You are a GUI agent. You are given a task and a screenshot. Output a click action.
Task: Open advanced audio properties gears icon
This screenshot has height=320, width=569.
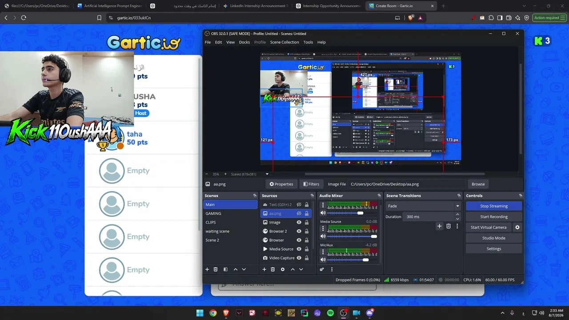point(322,269)
